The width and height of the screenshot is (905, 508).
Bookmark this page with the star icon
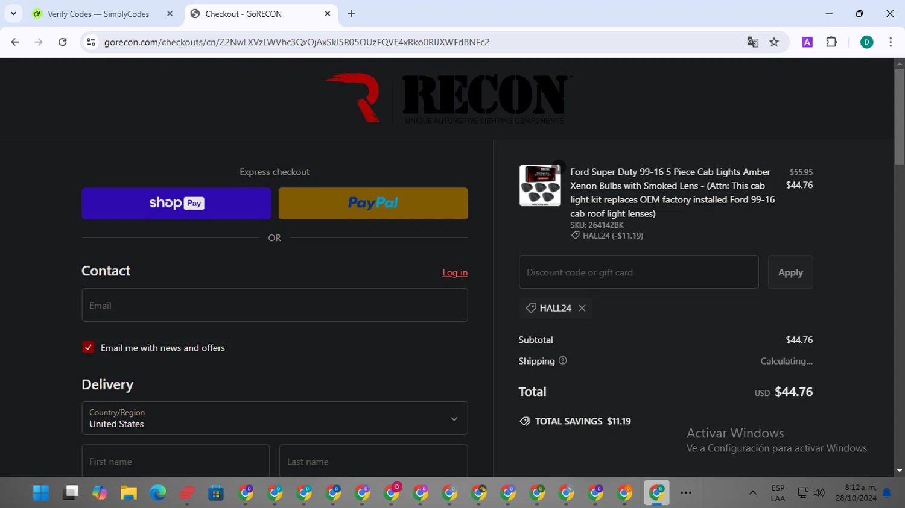774,42
